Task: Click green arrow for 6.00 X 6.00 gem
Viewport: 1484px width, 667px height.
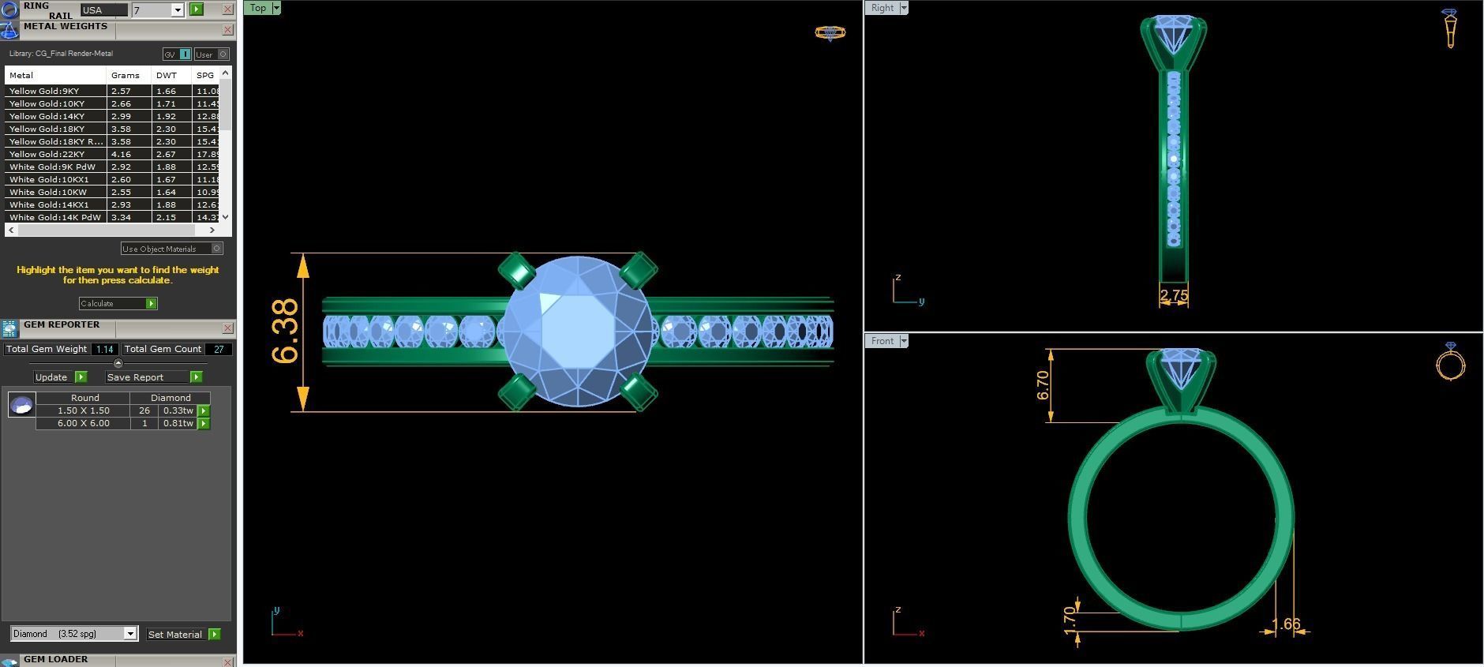Action: tap(204, 424)
